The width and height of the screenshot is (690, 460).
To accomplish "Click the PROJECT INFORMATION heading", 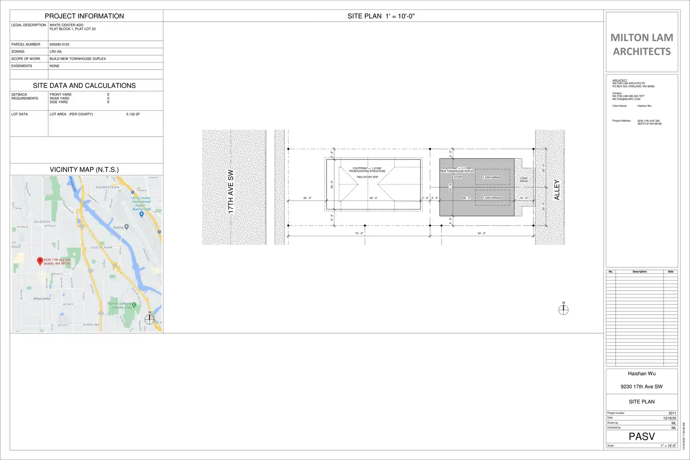I will [x=85, y=16].
